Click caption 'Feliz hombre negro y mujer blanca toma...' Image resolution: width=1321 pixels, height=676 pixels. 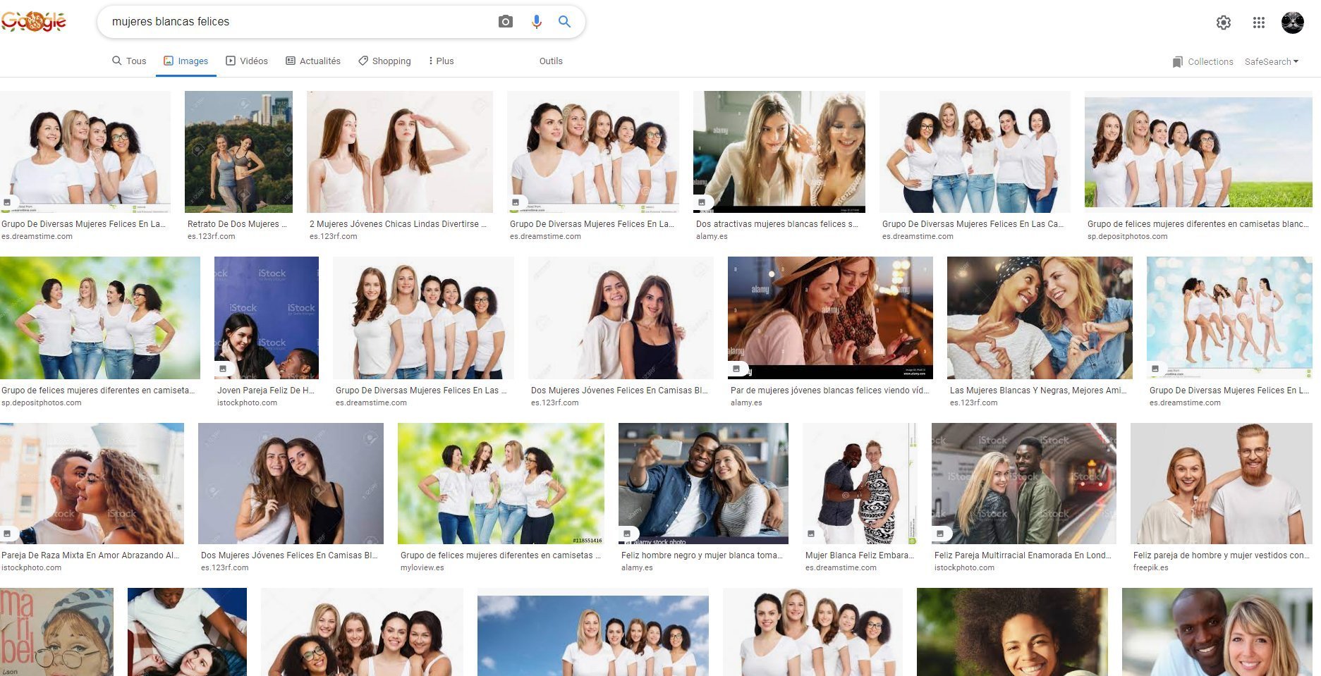coord(702,555)
